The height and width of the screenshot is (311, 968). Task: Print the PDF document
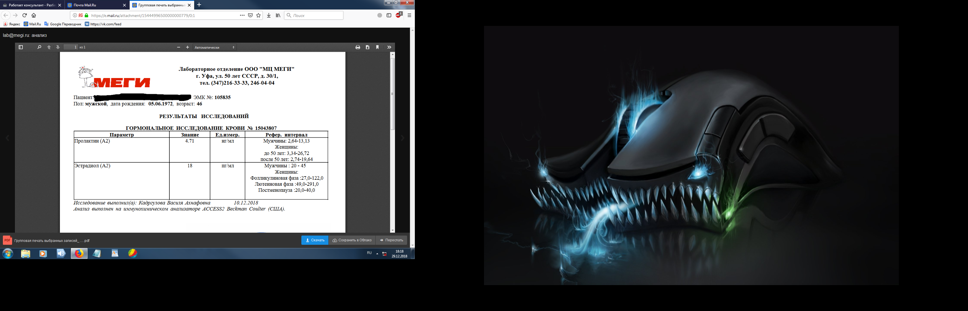[x=358, y=47]
